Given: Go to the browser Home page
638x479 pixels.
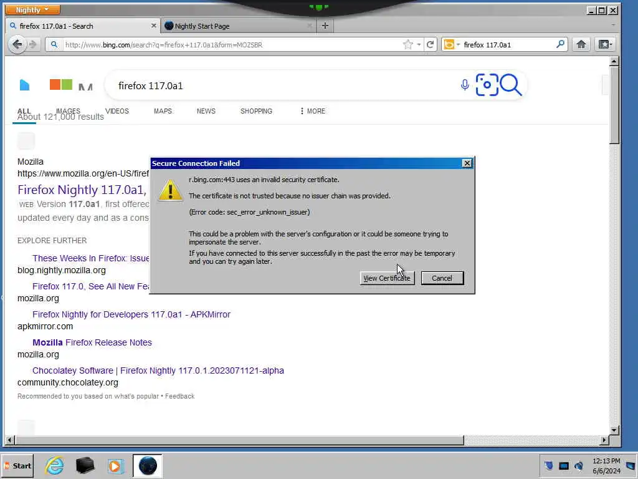Looking at the screenshot, I should click(581, 44).
